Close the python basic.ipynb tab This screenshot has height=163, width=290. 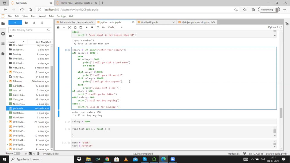click(x=133, y=22)
